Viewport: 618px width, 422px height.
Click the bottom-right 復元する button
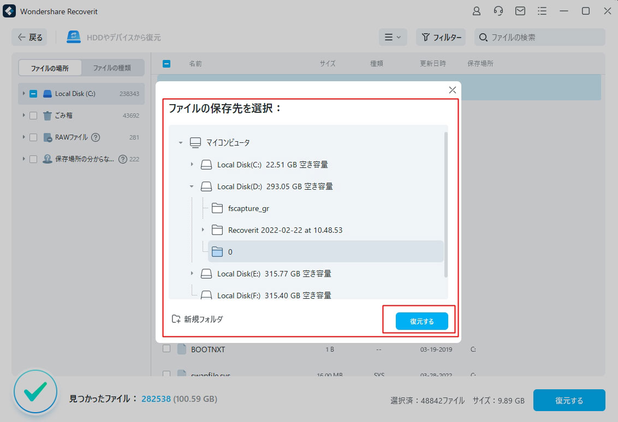coord(569,400)
